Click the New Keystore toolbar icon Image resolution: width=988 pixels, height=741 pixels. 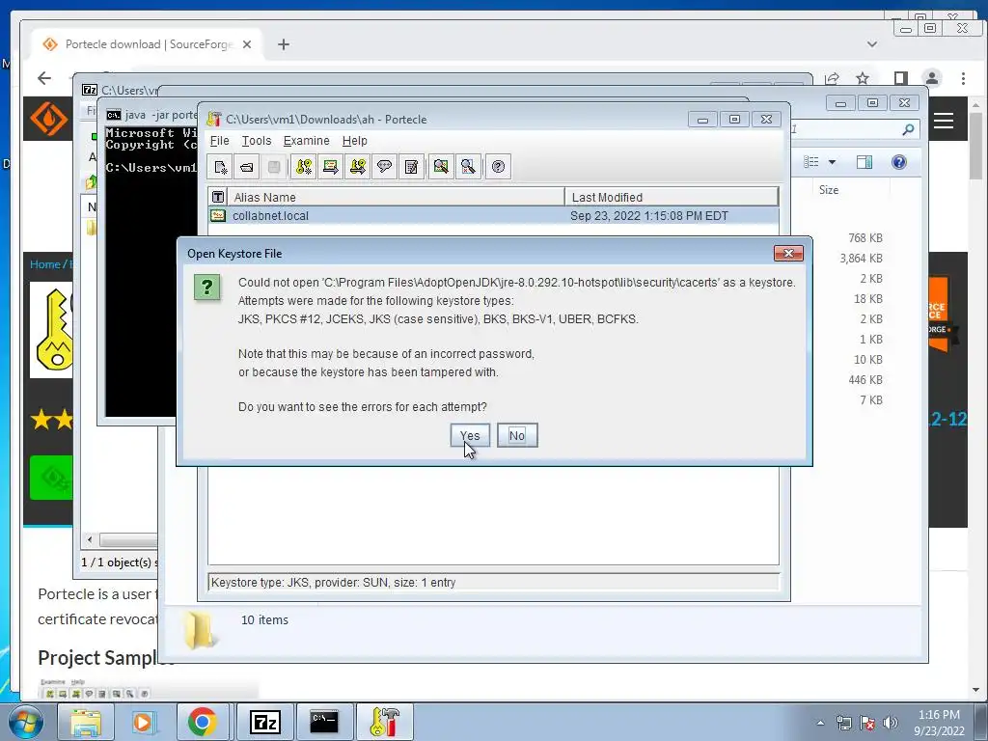[x=220, y=167]
